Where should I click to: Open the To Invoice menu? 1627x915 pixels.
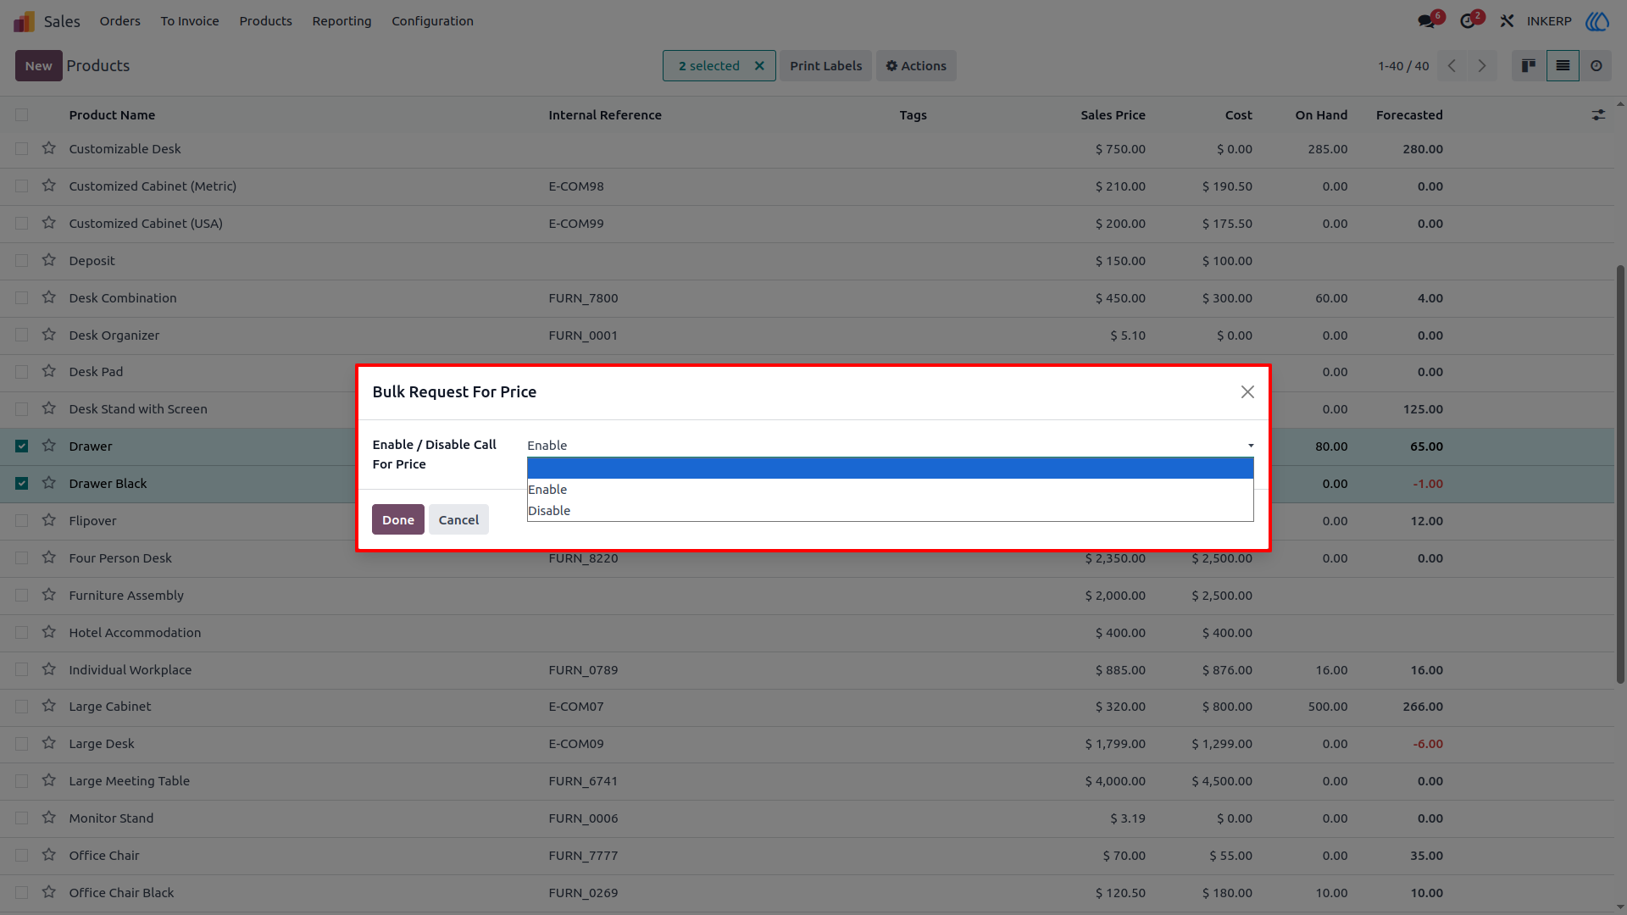(190, 21)
